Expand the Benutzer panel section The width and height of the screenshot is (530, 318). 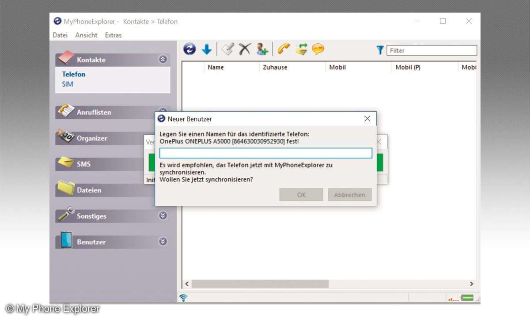pos(163,242)
